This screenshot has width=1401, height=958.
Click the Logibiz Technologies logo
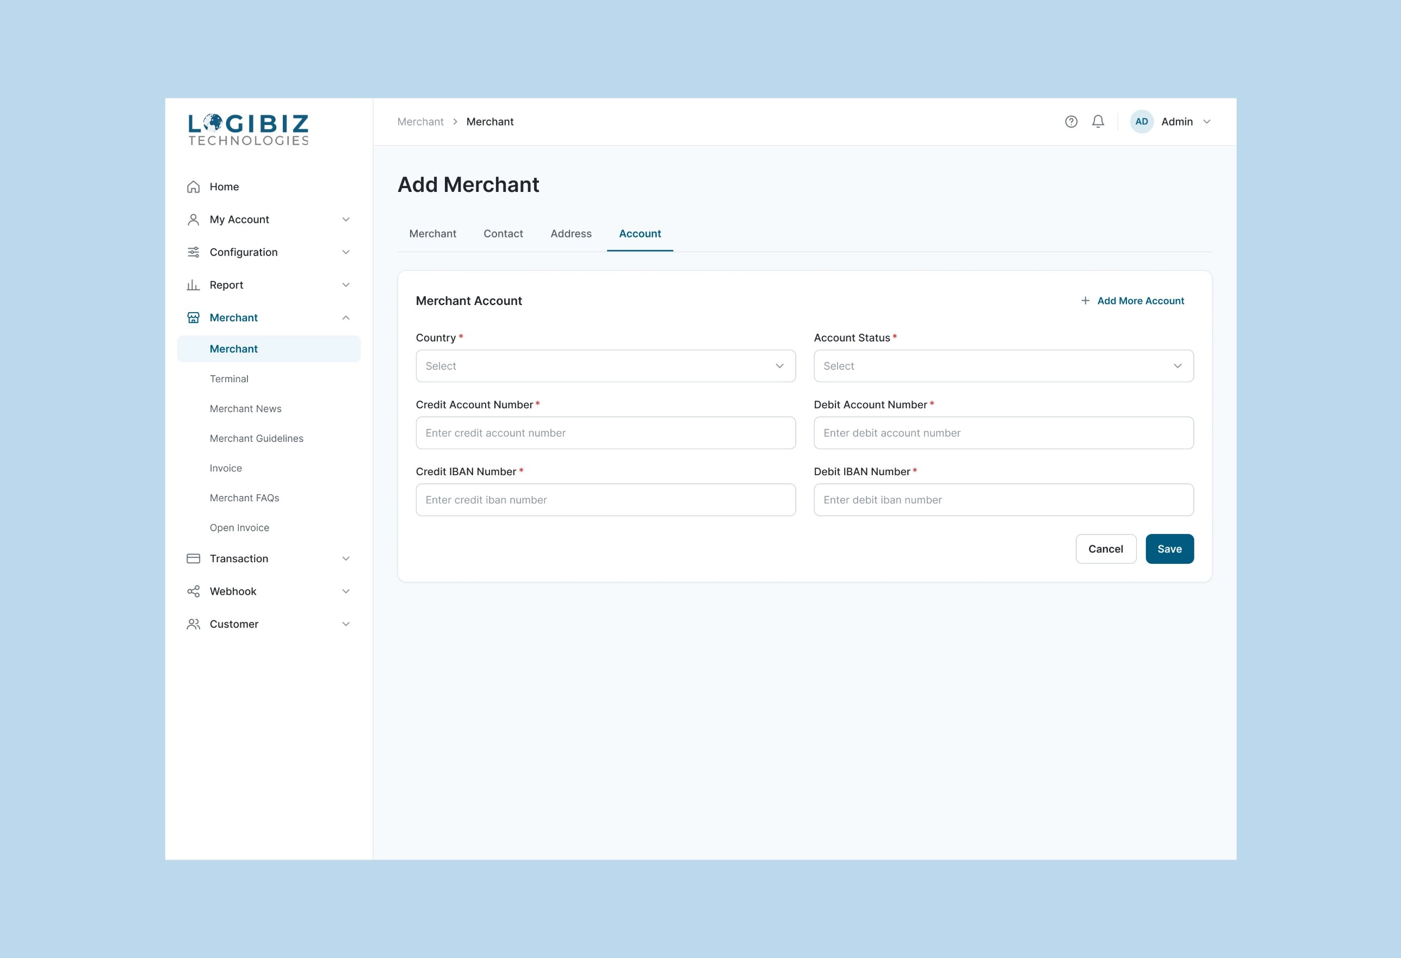[249, 129]
